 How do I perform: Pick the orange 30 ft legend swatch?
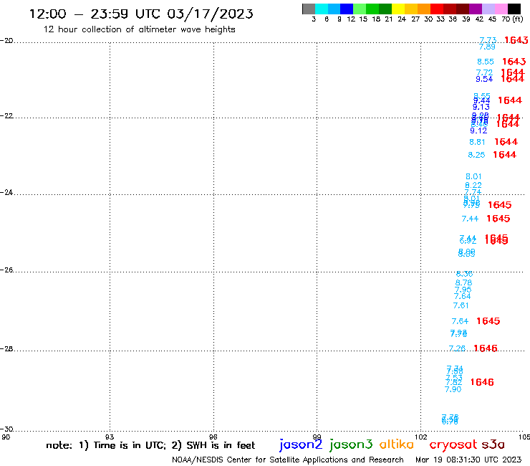[424, 9]
